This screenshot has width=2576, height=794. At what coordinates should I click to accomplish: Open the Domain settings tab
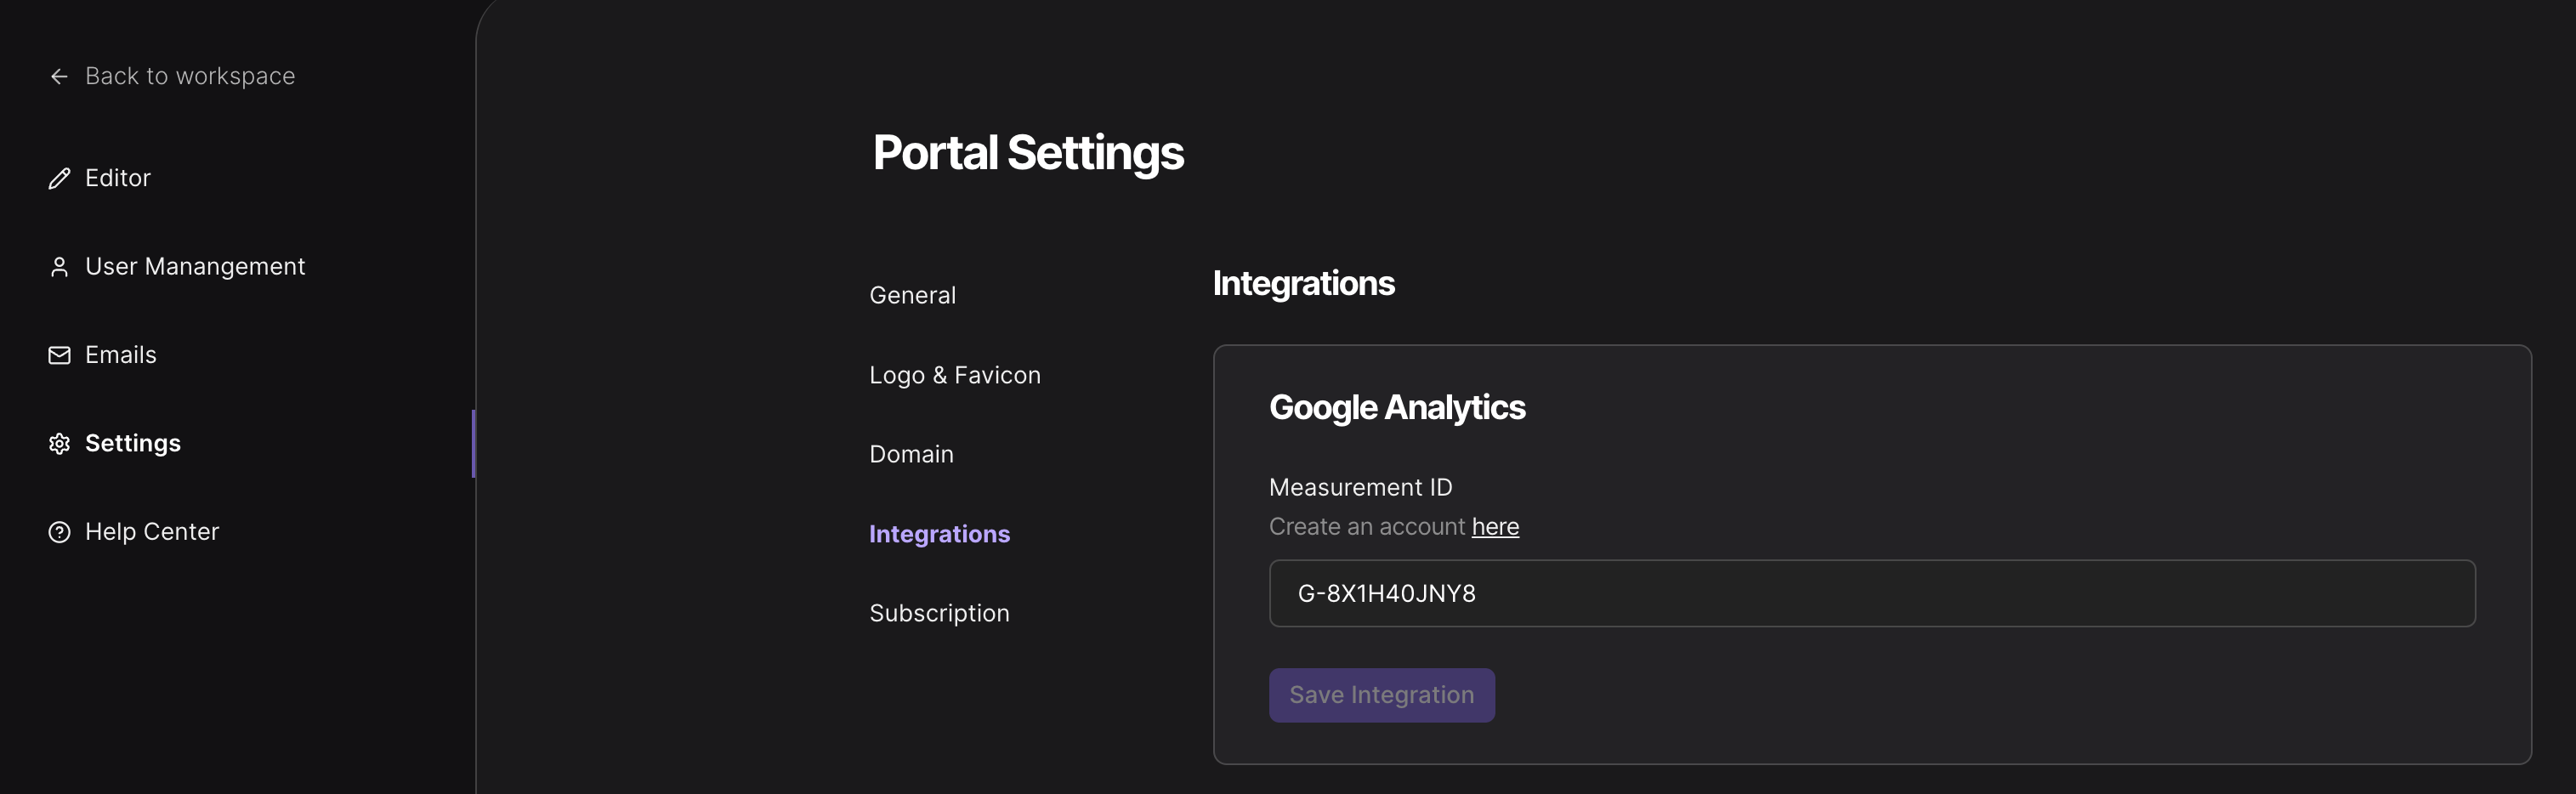911,454
